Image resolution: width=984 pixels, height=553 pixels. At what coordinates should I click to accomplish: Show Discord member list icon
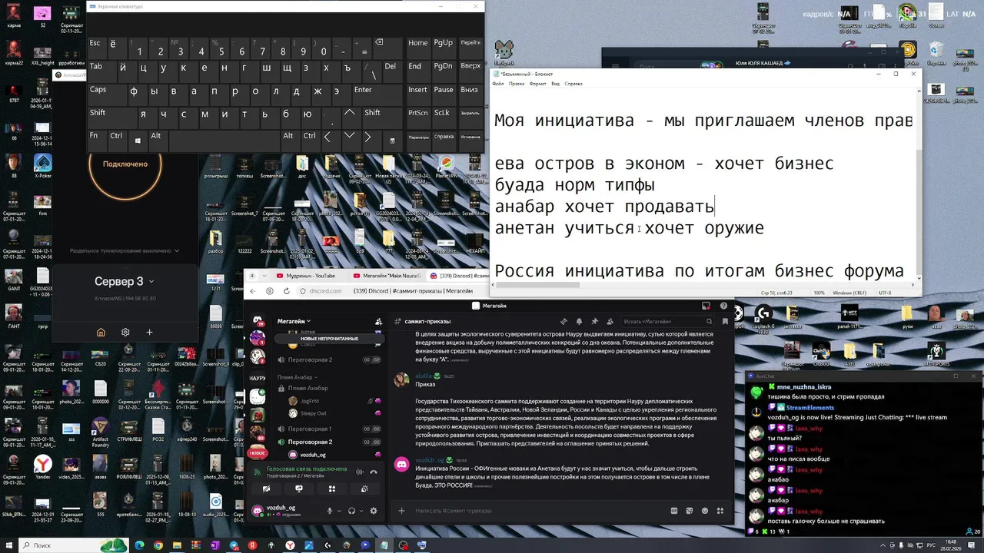point(610,321)
